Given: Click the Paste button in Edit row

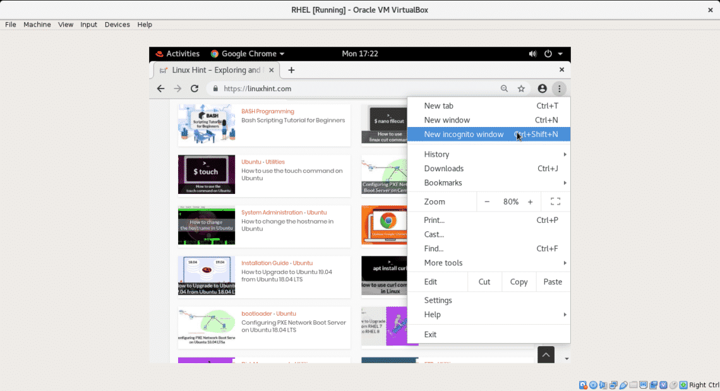Looking at the screenshot, I should 553,282.
